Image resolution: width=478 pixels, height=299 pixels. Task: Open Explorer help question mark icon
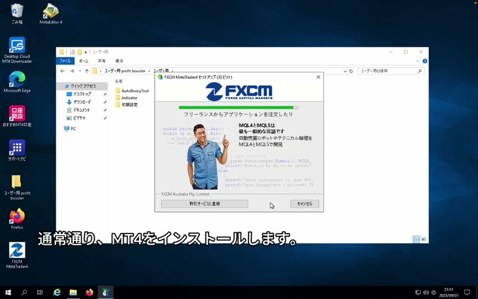pos(425,61)
